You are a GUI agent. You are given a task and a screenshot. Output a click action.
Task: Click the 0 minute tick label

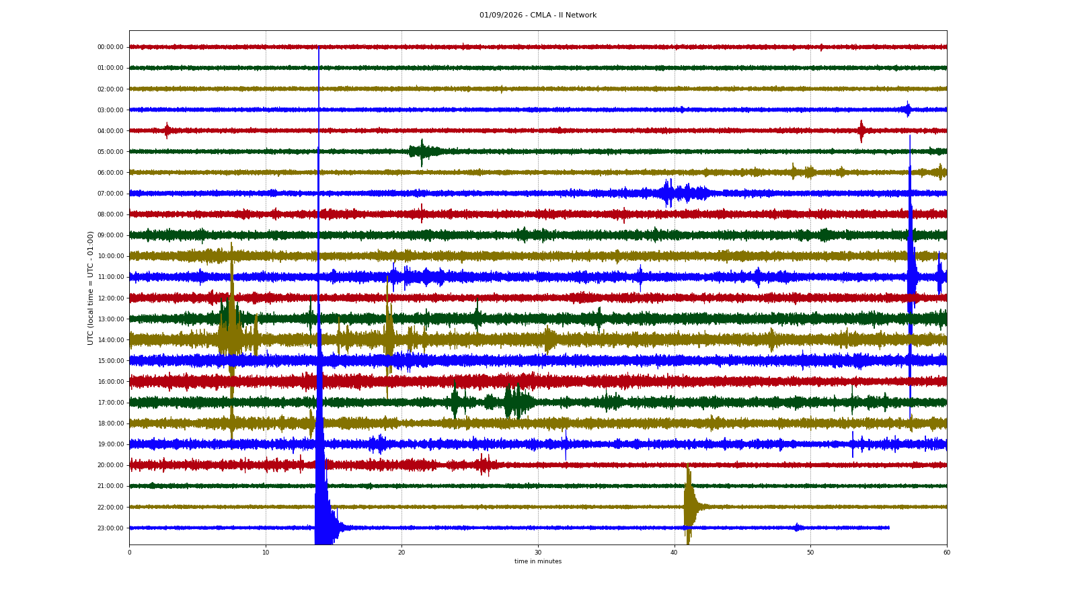(x=129, y=553)
